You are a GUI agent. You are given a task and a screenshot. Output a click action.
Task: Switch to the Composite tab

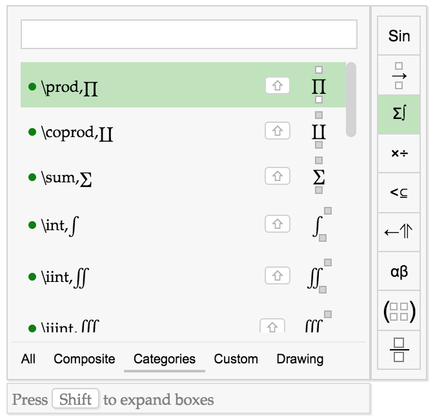tap(85, 359)
